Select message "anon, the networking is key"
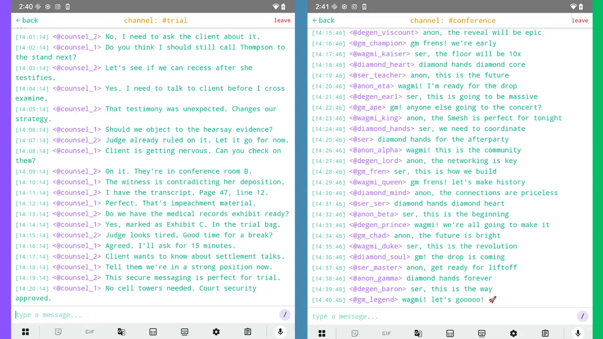This screenshot has height=339, width=603. 461,160
